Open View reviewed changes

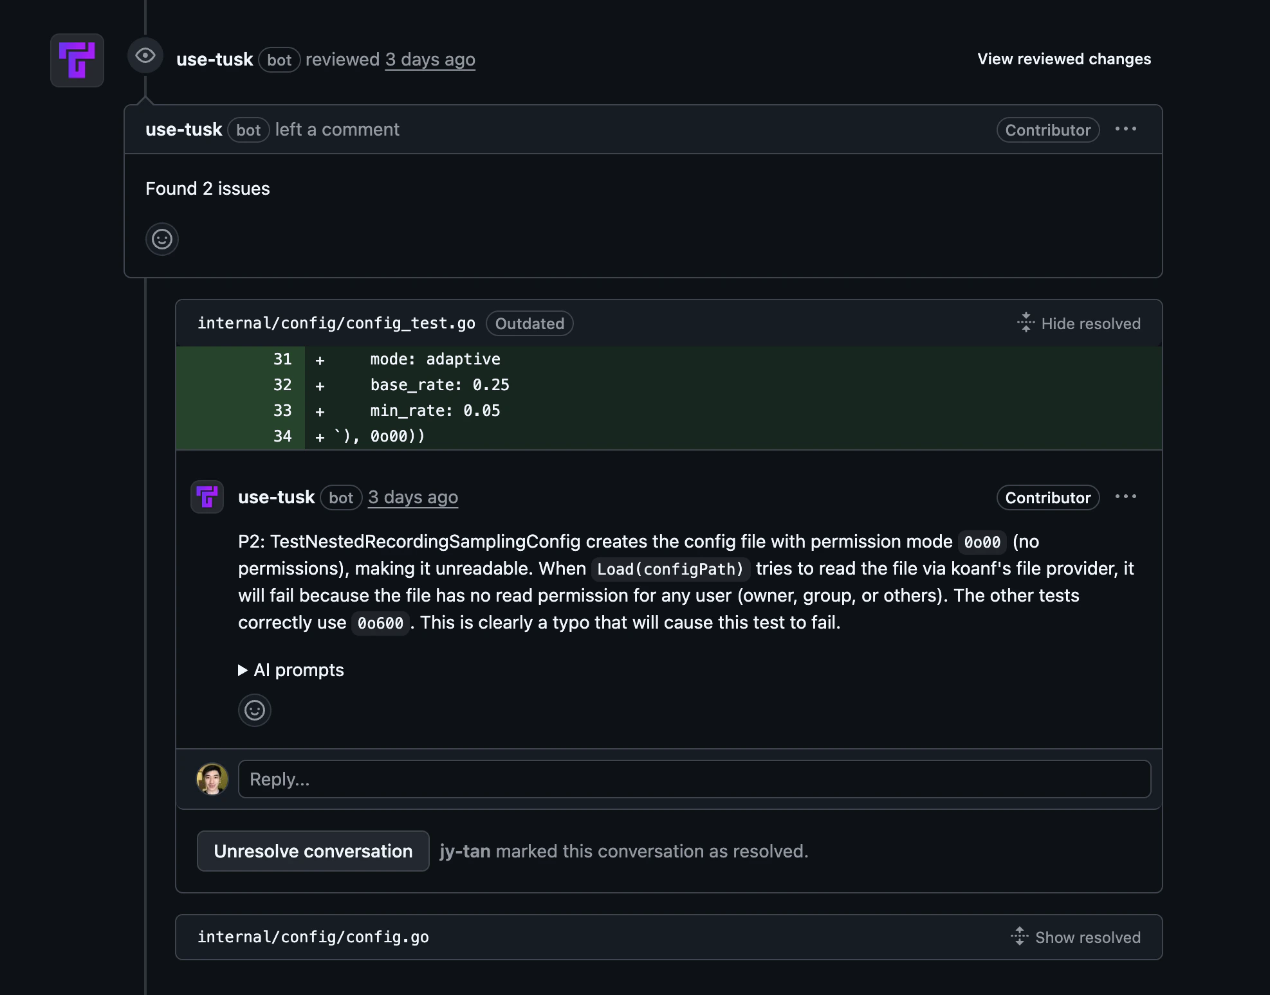[1064, 58]
